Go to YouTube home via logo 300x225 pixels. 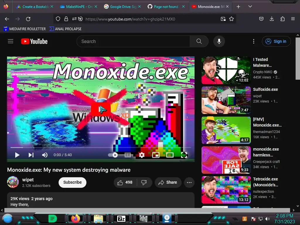tap(34, 41)
